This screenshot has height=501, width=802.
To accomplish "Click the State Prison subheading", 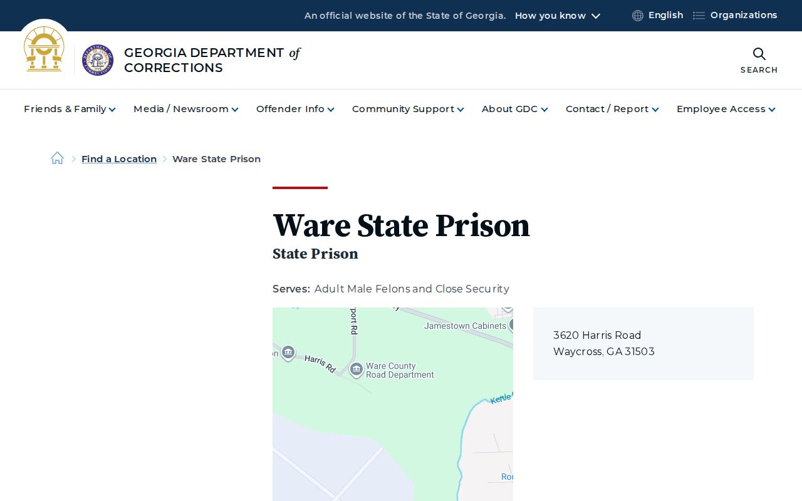I will point(315,254).
